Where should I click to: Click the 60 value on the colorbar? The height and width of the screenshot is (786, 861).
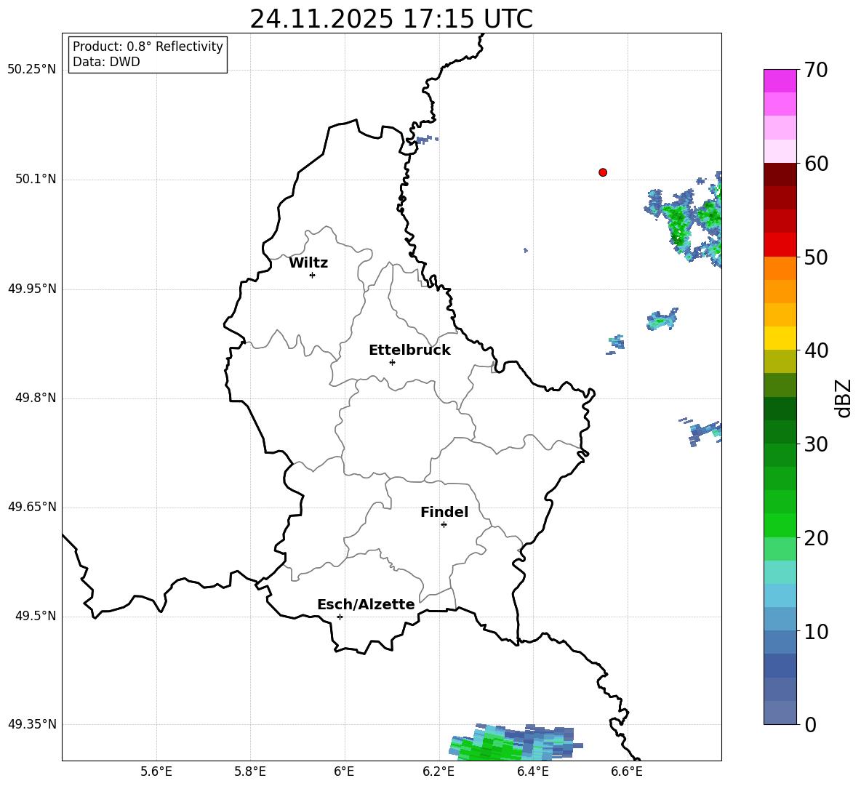click(x=816, y=164)
